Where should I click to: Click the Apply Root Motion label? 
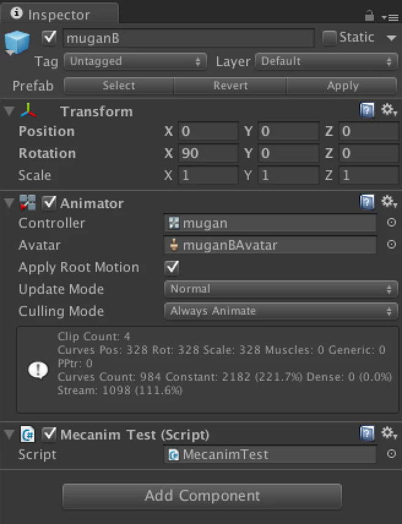click(x=78, y=268)
